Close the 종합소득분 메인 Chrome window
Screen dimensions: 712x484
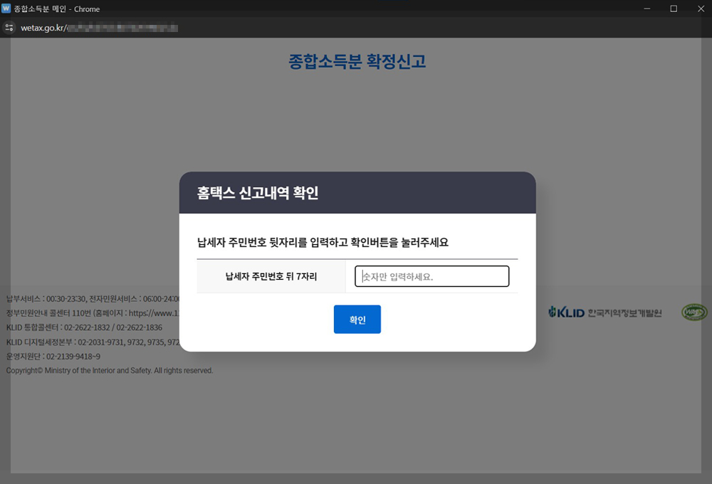[700, 9]
